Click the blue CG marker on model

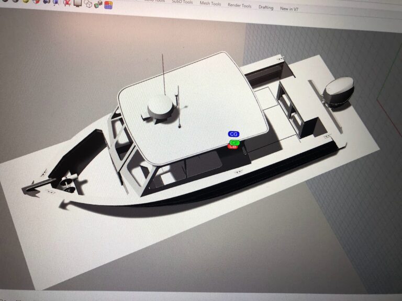(233, 134)
